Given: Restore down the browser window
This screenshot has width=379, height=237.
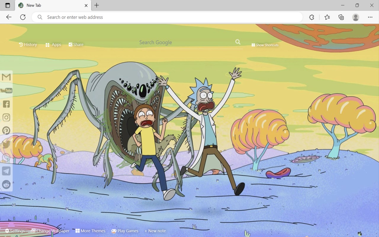Looking at the screenshot, I should pos(357,5).
